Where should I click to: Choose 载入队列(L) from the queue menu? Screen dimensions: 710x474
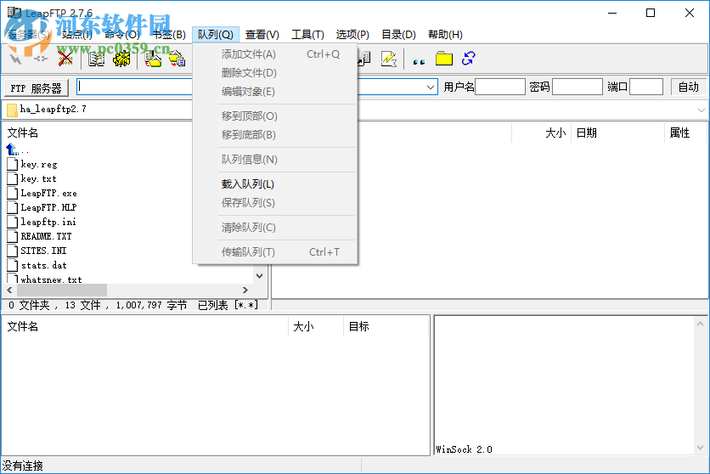(275, 184)
